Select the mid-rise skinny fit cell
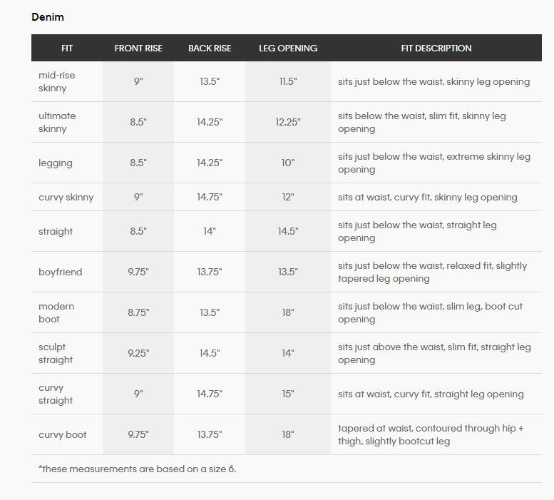The height and width of the screenshot is (500, 554). [57, 81]
